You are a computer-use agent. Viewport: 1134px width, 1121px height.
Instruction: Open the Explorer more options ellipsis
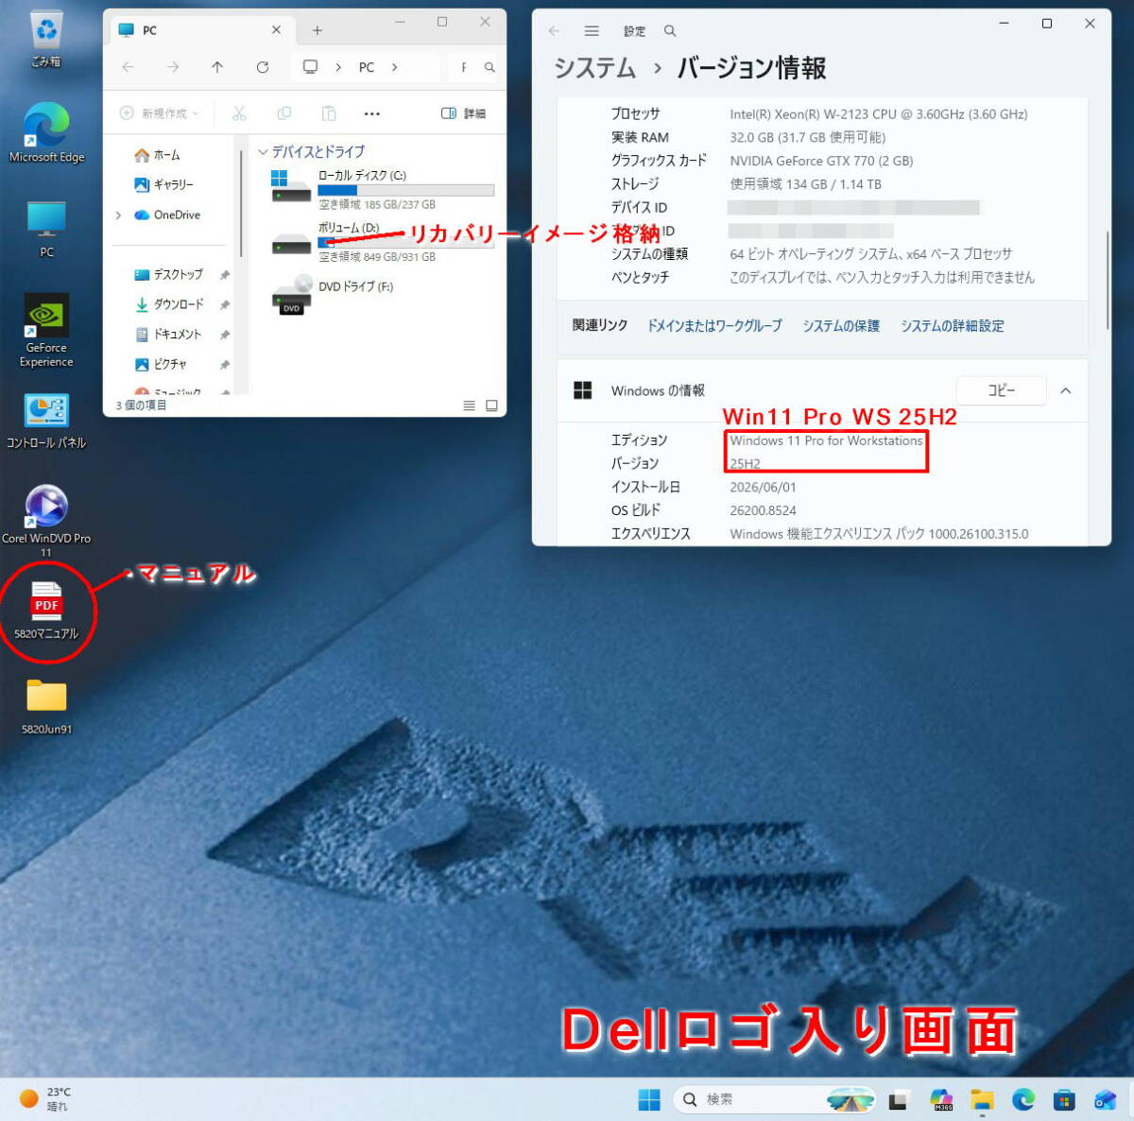pyautogui.click(x=372, y=113)
